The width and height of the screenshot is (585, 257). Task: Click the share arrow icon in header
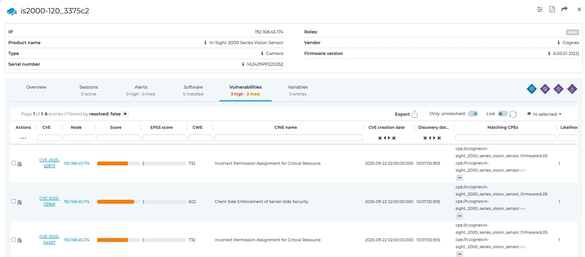pos(564,9)
